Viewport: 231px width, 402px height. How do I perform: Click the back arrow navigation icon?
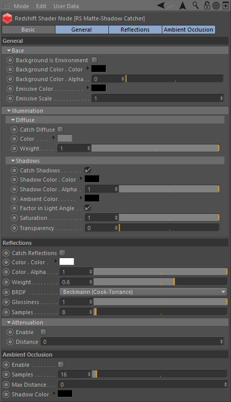pos(161,6)
